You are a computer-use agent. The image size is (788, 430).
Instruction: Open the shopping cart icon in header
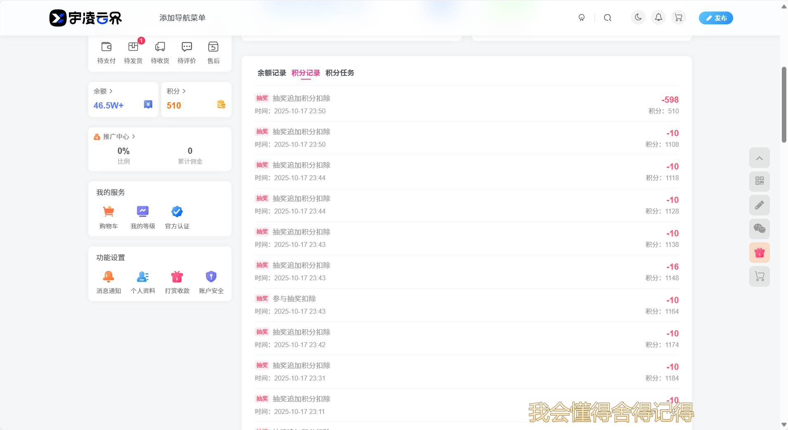tap(678, 18)
